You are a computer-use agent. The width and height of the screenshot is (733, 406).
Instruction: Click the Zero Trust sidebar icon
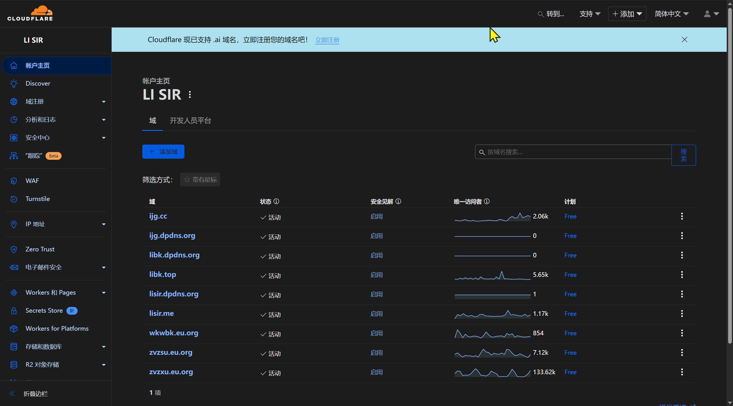point(14,249)
